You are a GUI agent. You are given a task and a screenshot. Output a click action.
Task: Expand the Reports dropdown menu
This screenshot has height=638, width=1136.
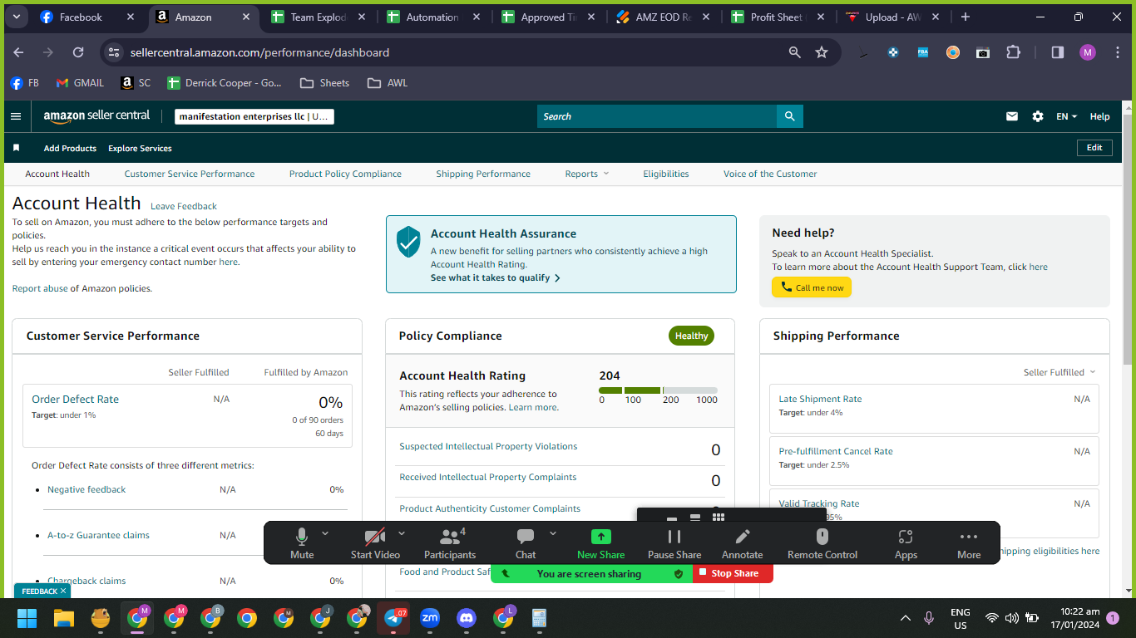pos(587,174)
